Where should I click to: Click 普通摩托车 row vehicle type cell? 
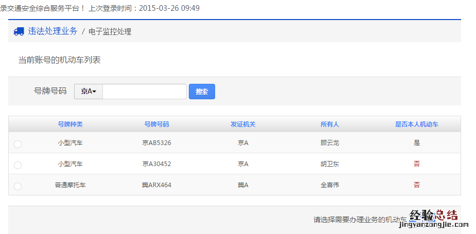[70, 185]
